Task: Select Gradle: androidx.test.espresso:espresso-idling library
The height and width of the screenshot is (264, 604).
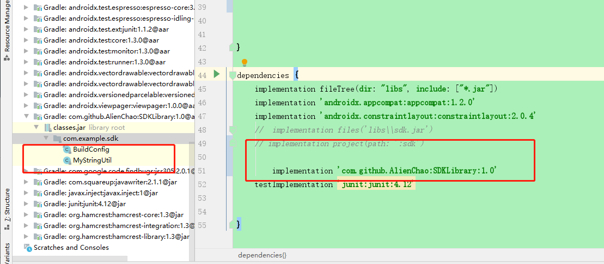Action: point(119,18)
